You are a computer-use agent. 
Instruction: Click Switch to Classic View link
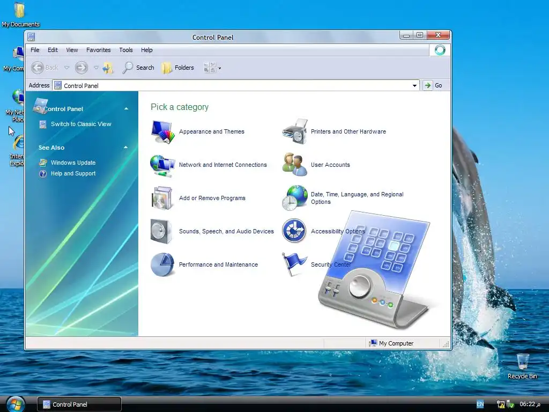(x=81, y=124)
